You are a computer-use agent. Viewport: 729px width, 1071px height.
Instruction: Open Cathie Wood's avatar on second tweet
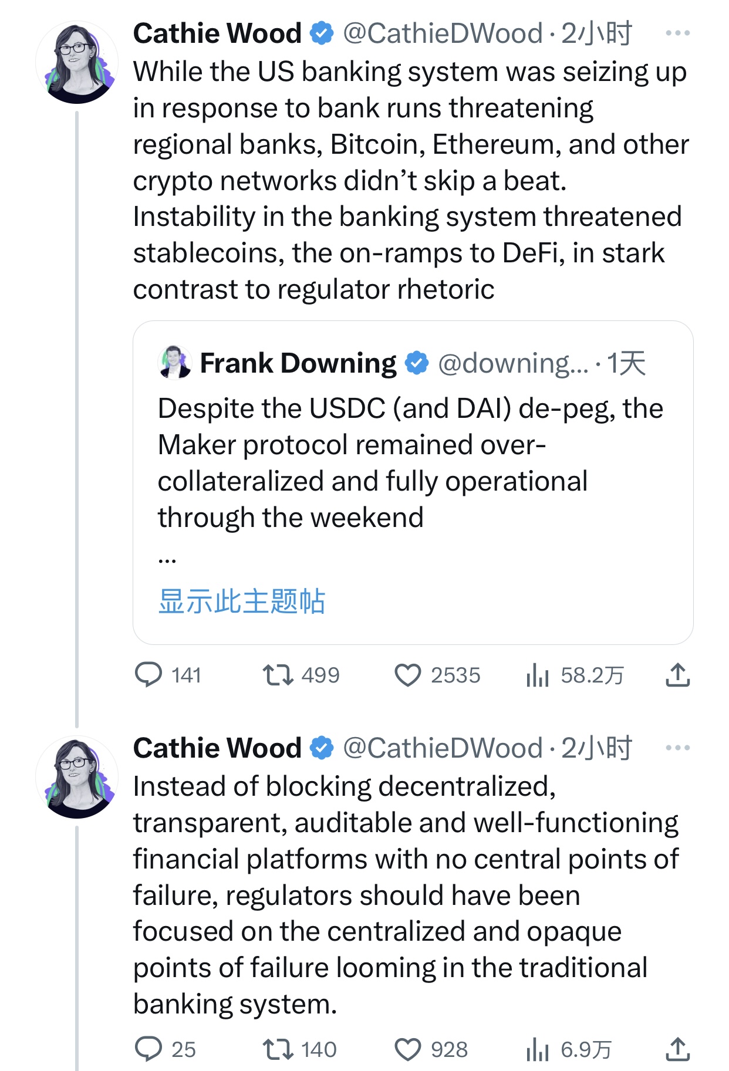click(77, 778)
